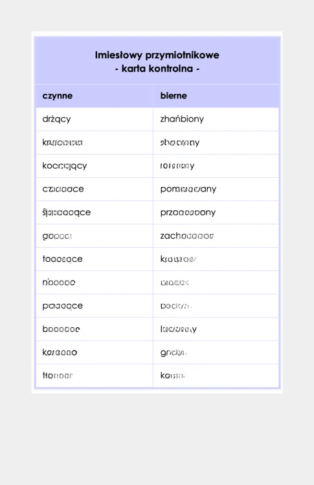Select the czynne cell directly below 'drżący'

click(95, 142)
